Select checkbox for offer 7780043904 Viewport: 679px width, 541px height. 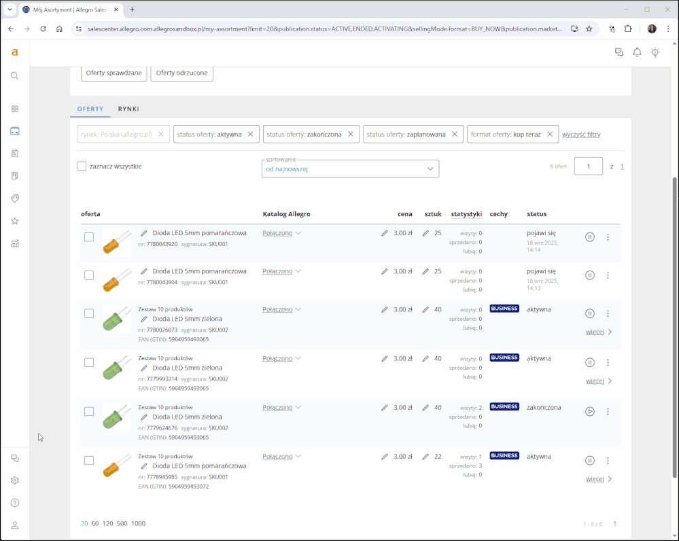pyautogui.click(x=89, y=275)
